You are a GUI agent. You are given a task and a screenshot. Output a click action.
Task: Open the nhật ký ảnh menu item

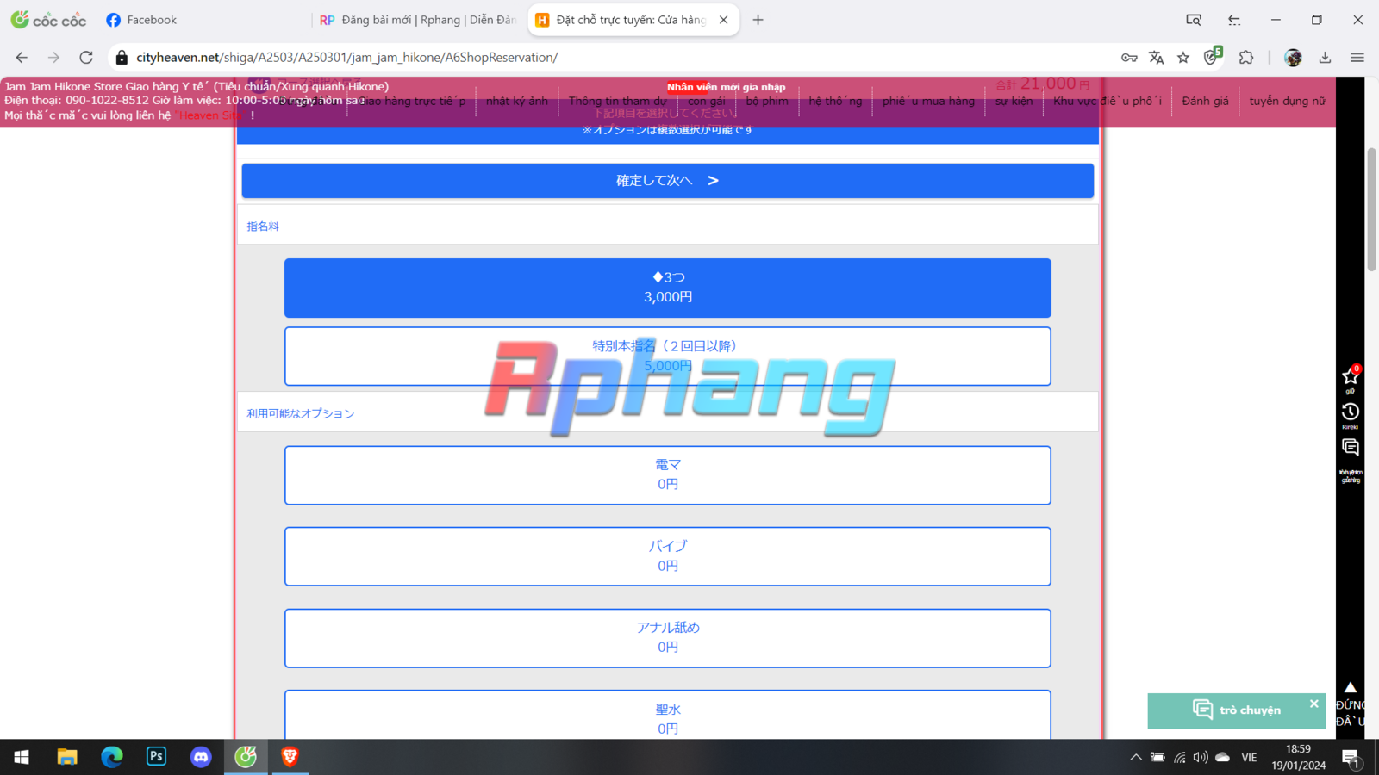(517, 101)
